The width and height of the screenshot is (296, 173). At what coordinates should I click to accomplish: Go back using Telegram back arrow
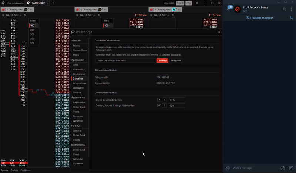click(x=228, y=9)
